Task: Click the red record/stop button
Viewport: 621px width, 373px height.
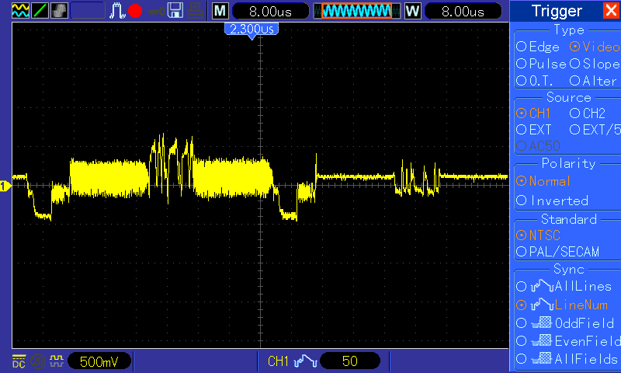Action: pos(135,11)
